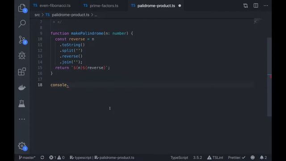286x161 pixels.
Task: Switch git branch master in status bar
Action: (27, 157)
